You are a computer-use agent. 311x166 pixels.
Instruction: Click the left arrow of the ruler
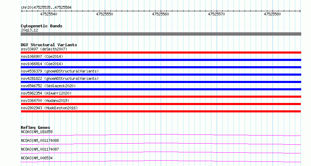pyautogui.click(x=22, y=11)
